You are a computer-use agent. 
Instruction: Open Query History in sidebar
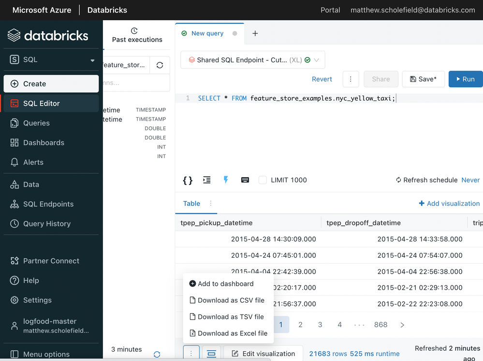pos(46,223)
